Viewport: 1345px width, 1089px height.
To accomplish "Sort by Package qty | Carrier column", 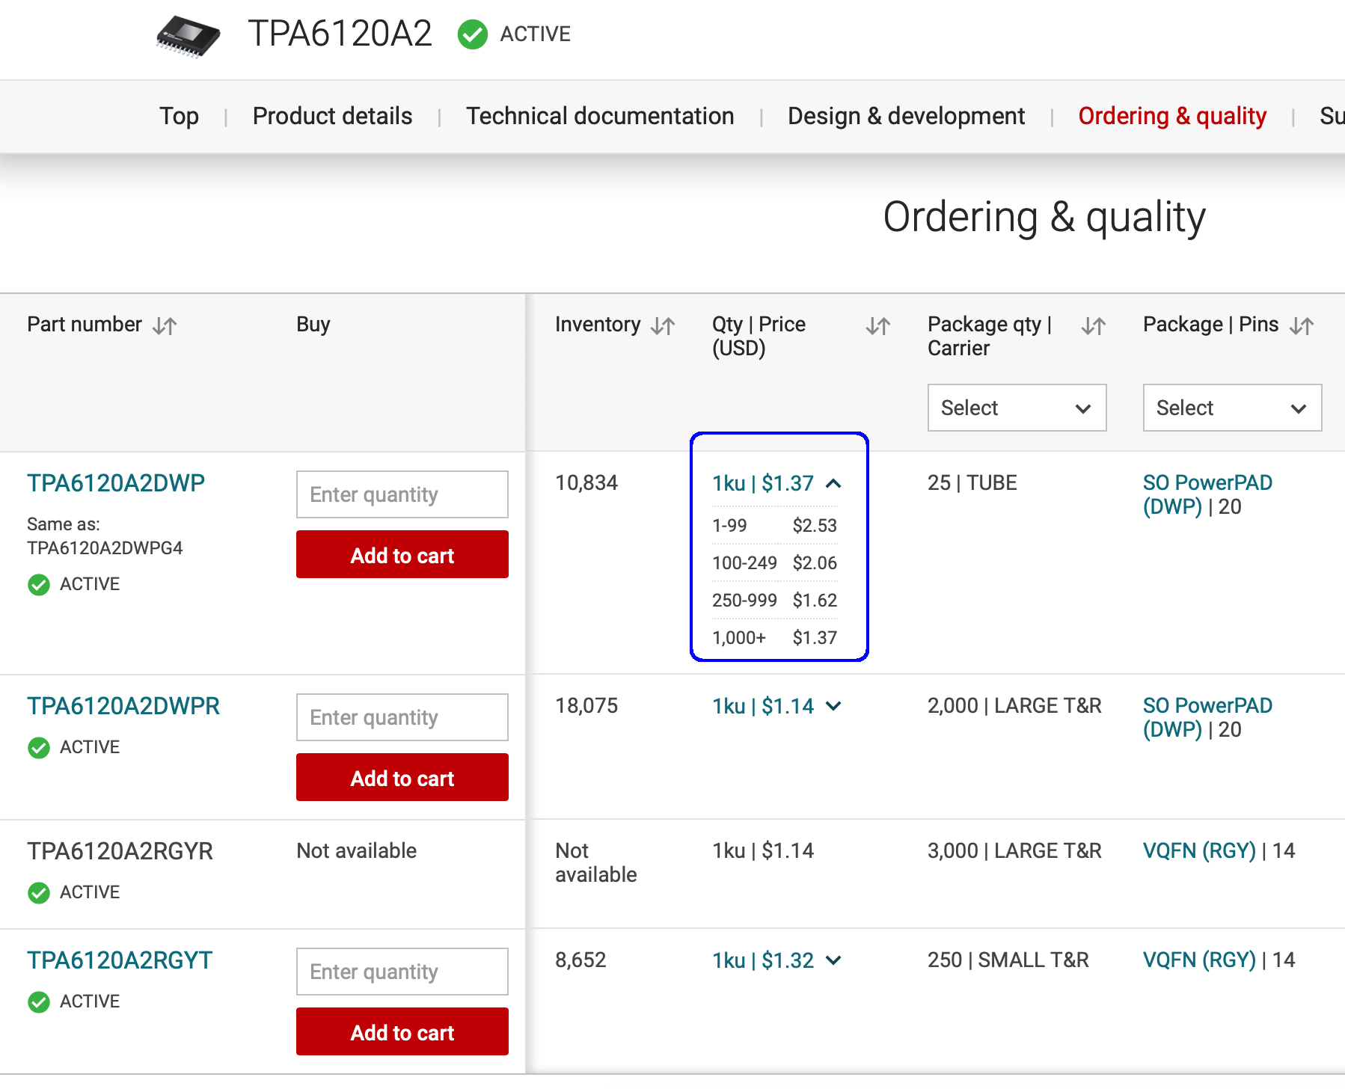I will [x=1094, y=326].
